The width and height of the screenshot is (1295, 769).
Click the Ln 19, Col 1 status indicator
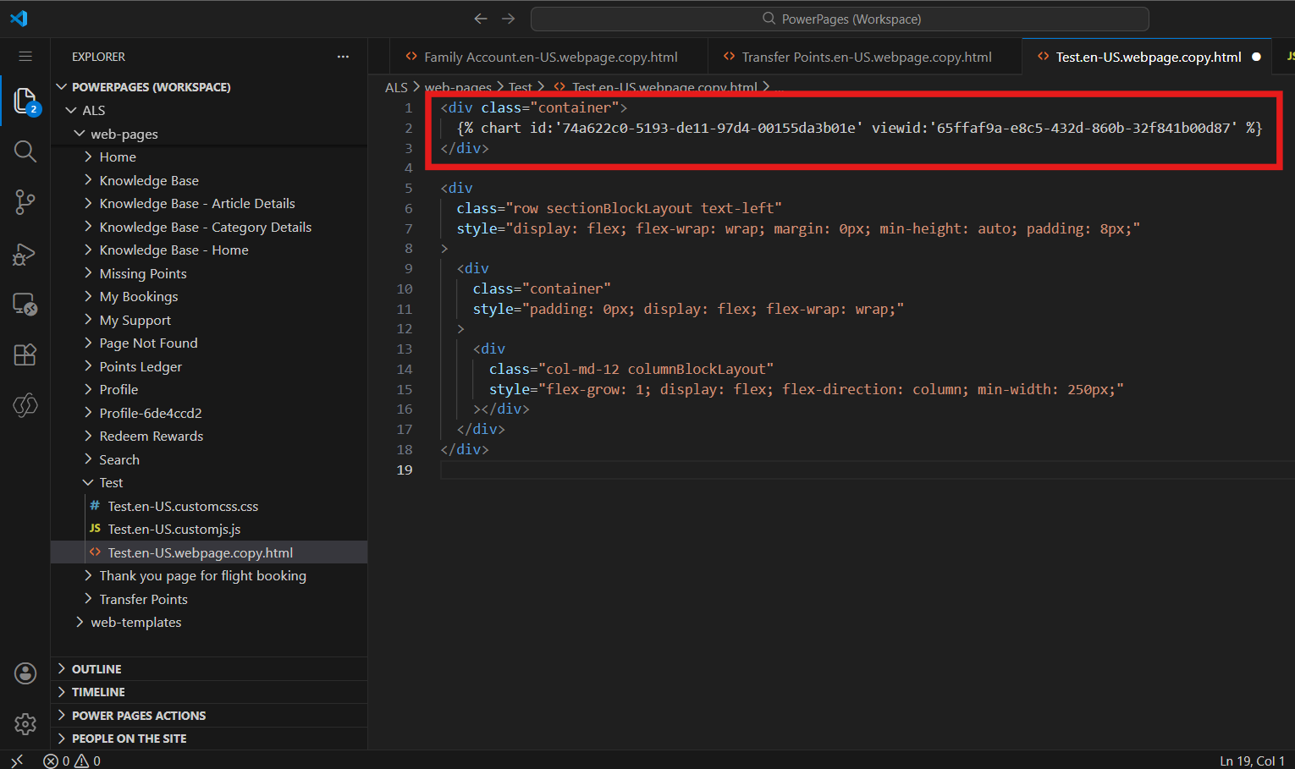coord(1252,761)
